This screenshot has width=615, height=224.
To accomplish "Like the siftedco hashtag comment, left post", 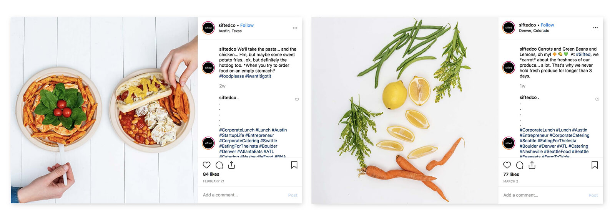I will [x=297, y=99].
